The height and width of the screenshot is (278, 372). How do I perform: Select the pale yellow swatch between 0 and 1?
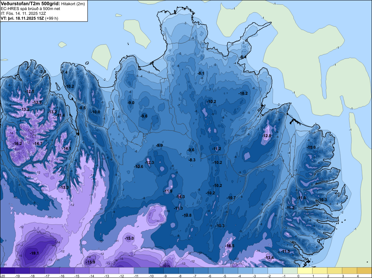point(305,271)
